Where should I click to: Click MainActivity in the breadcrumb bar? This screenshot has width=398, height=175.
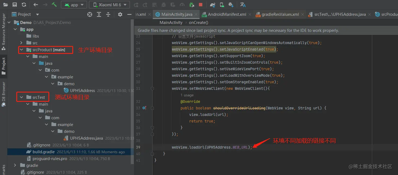click(x=171, y=23)
